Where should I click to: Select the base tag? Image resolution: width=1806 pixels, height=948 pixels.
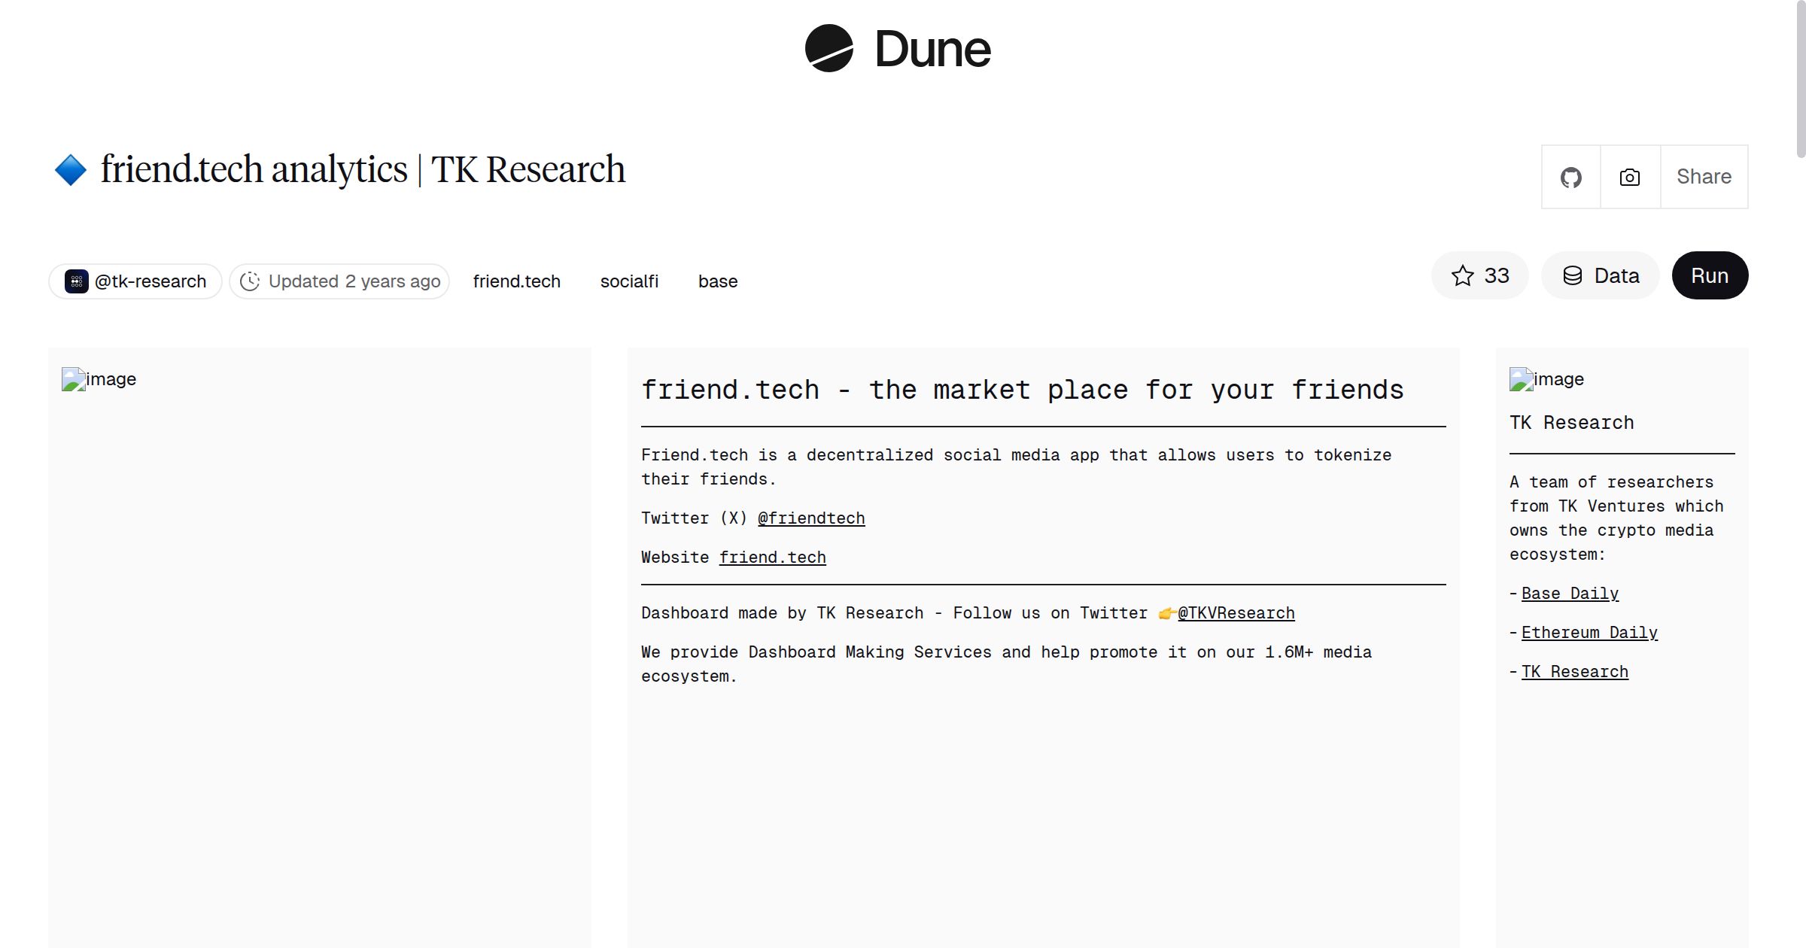717,281
